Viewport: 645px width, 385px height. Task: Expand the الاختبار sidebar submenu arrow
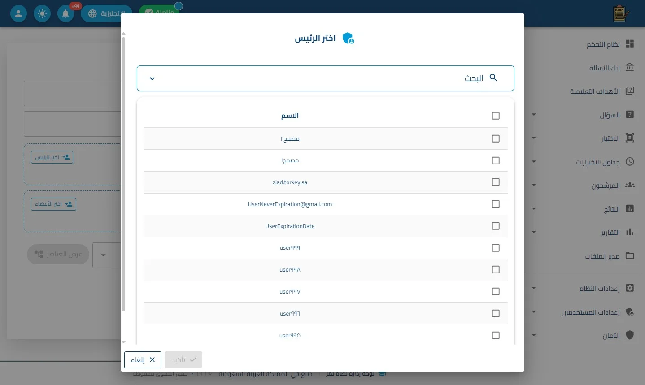534,138
